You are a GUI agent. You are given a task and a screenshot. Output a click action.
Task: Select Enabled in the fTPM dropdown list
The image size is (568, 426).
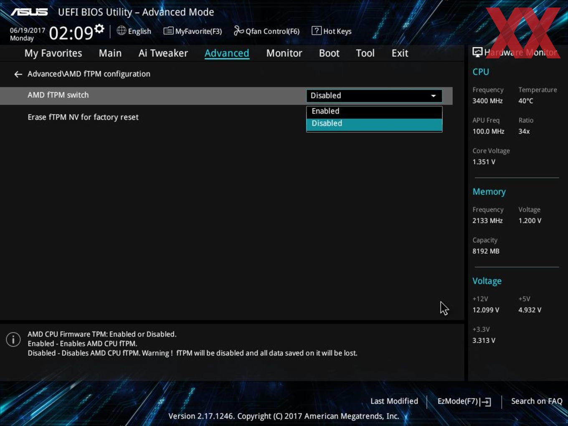tap(374, 112)
